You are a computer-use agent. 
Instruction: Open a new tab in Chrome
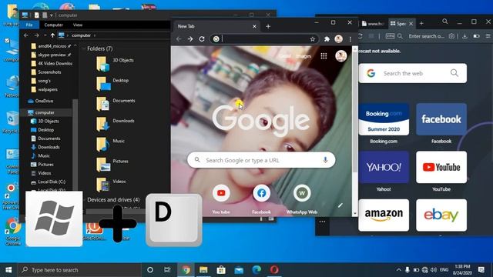click(268, 27)
